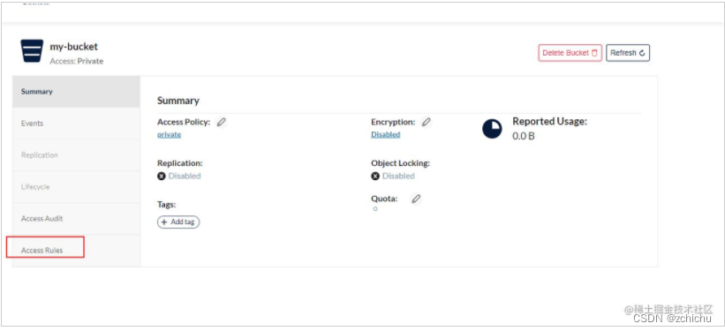Click the trash icon in Delete Bucket

point(594,53)
